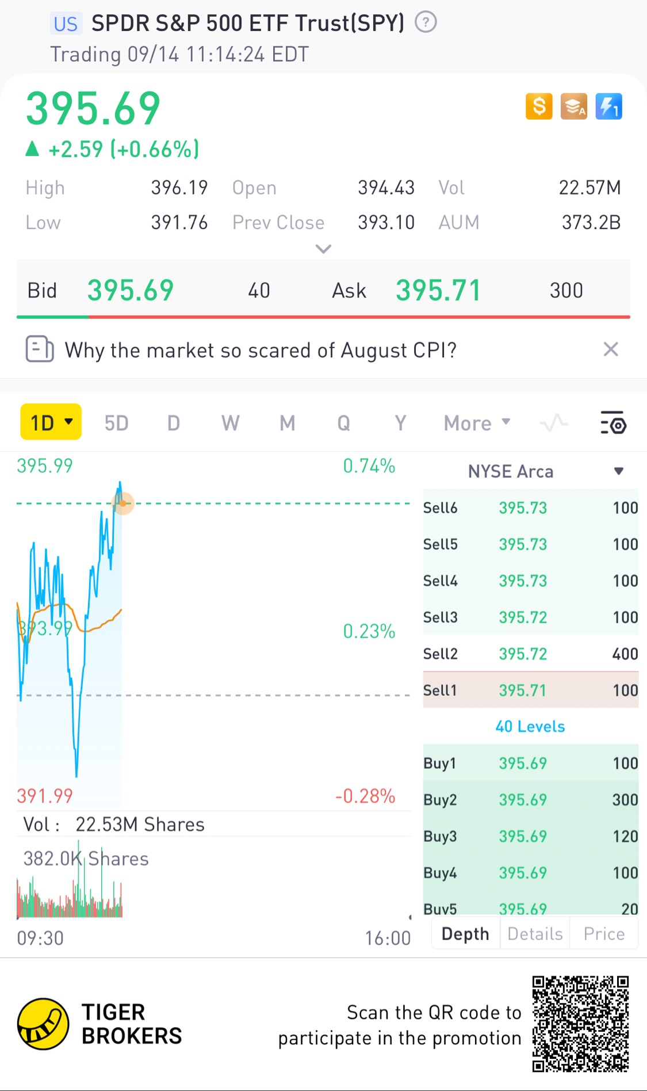Read 'Why the market so scared' article
This screenshot has width=647, height=1091.
click(261, 350)
